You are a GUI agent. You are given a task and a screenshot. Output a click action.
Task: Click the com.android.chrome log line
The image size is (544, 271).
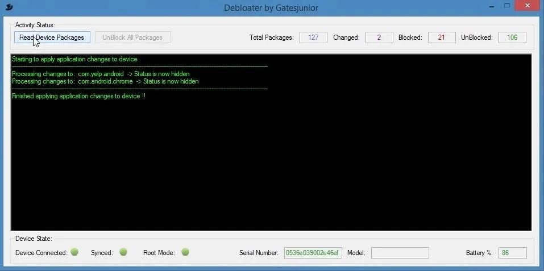[x=105, y=81]
